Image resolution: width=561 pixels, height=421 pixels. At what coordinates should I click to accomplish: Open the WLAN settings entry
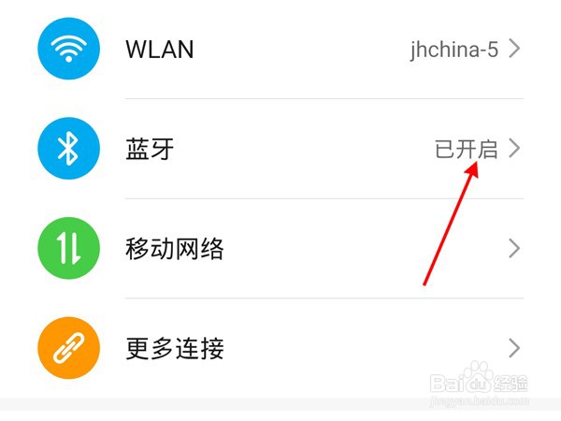(280, 49)
